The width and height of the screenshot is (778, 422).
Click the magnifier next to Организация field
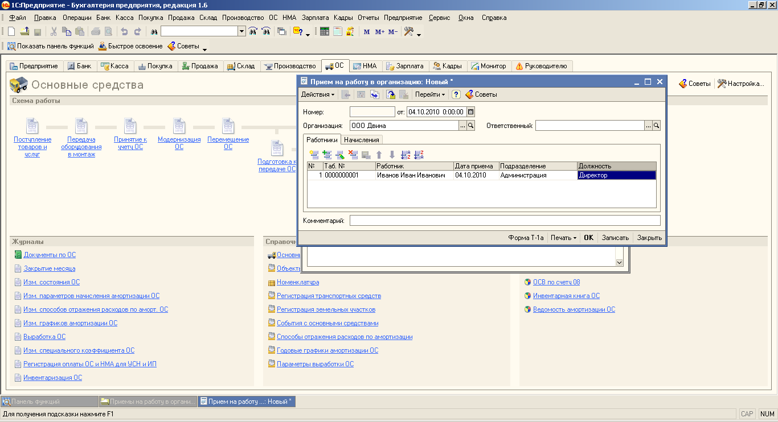click(471, 126)
